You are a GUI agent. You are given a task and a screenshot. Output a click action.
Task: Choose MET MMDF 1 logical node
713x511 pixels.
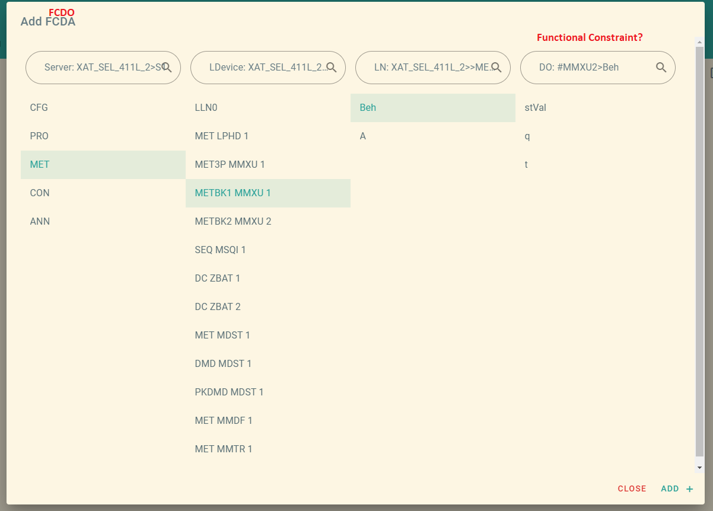pos(268,421)
